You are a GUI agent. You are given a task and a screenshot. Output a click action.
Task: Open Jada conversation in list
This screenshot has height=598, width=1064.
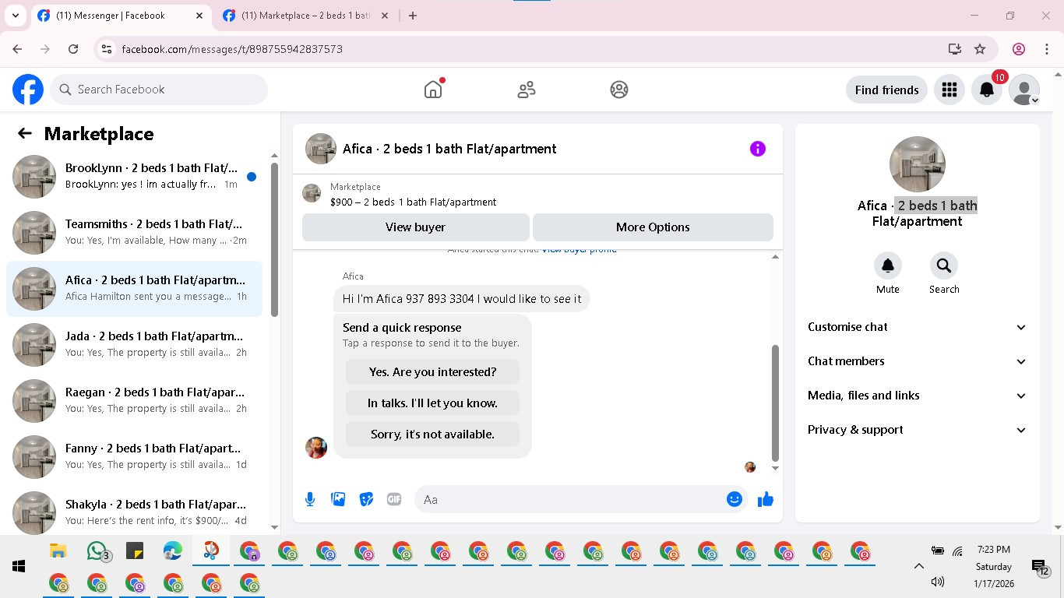tap(134, 345)
